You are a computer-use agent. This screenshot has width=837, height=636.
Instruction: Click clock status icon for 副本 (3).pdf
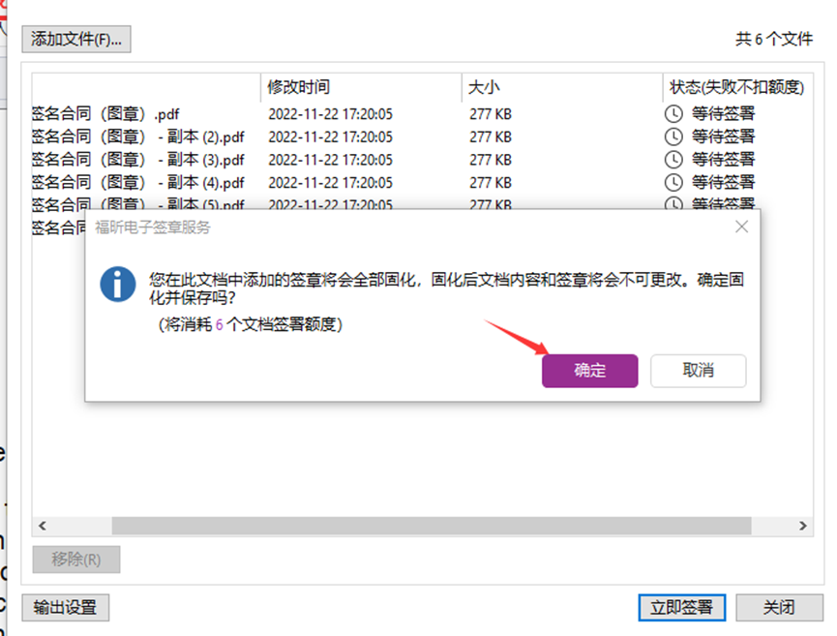[673, 160]
